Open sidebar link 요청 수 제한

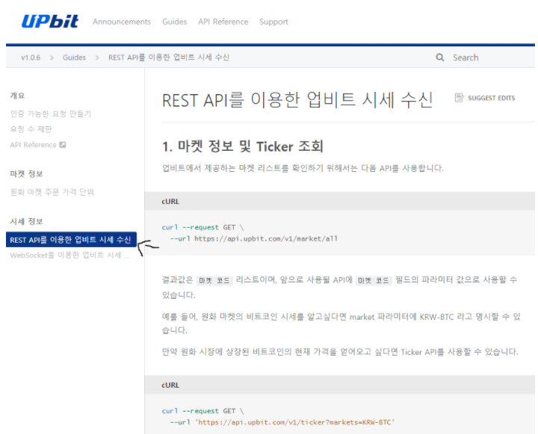click(31, 129)
